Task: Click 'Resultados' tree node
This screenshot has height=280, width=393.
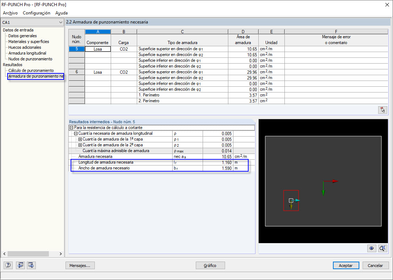Action: (x=13, y=65)
